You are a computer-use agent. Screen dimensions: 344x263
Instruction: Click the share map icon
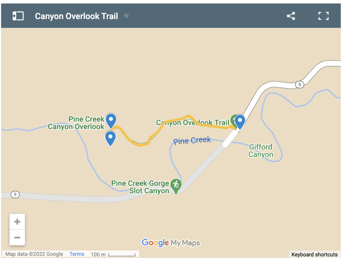[291, 16]
